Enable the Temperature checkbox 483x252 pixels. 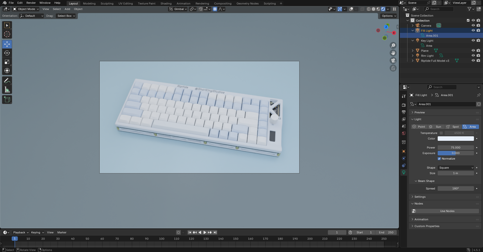click(x=441, y=133)
